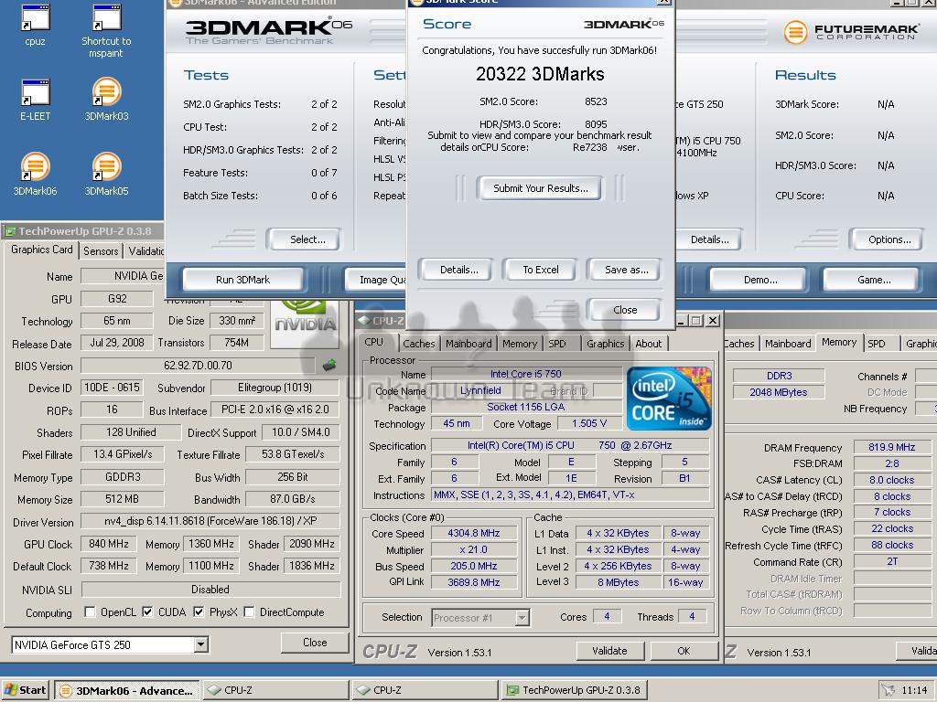This screenshot has width=937, height=702.
Task: Click the BIOS Version field 62.92.7D.00.70
Action: (x=198, y=366)
